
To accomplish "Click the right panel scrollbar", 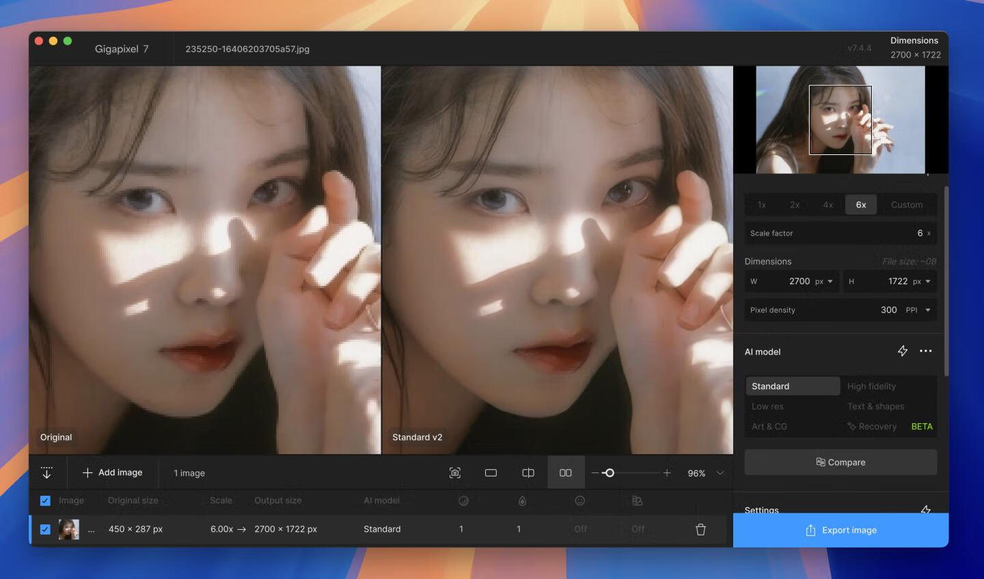I will pyautogui.click(x=946, y=281).
